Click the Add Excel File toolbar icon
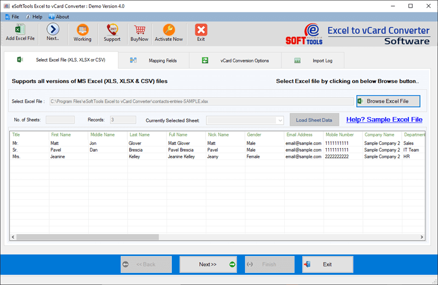Screen dimensions: 438x285 (x=20, y=33)
